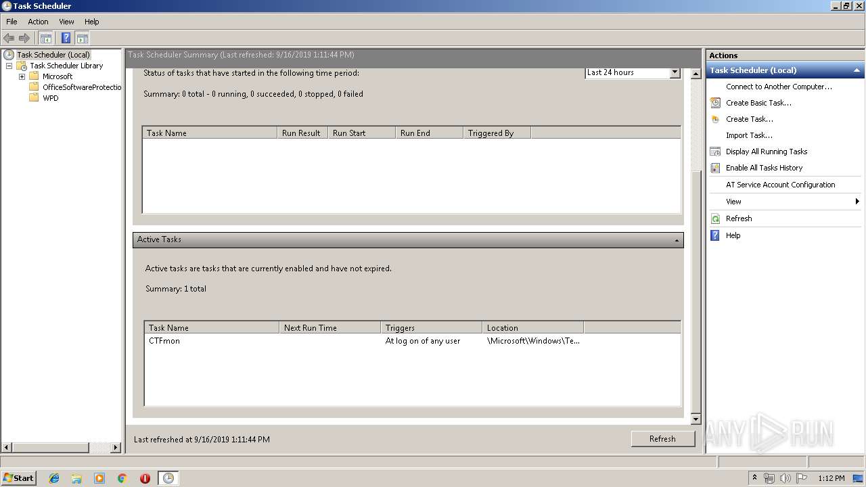Open the File menu
The image size is (866, 487).
(x=12, y=22)
